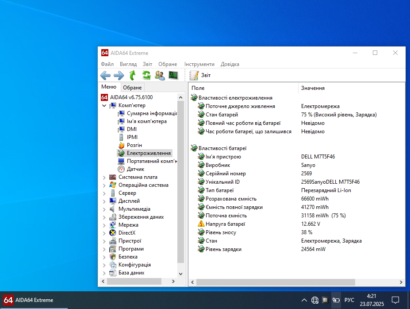The height and width of the screenshot is (309, 410).
Task: Switch to the Обране tab
Action: tap(132, 88)
